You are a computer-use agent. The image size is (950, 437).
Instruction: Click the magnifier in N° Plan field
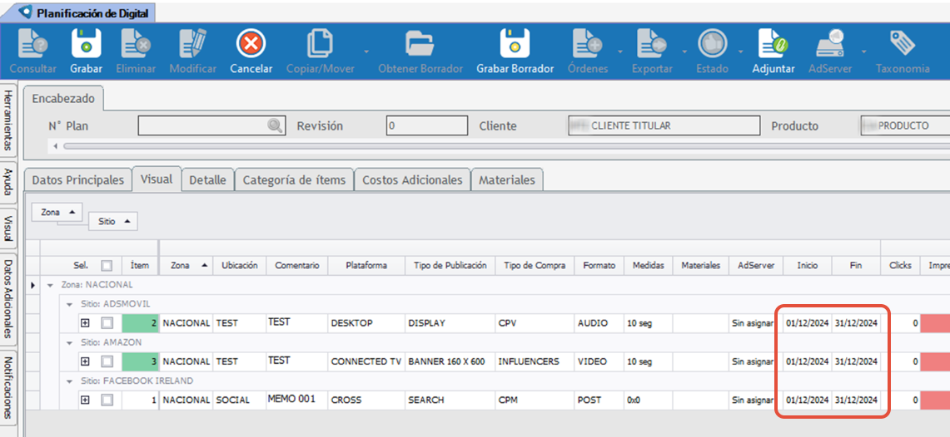pos(275,125)
